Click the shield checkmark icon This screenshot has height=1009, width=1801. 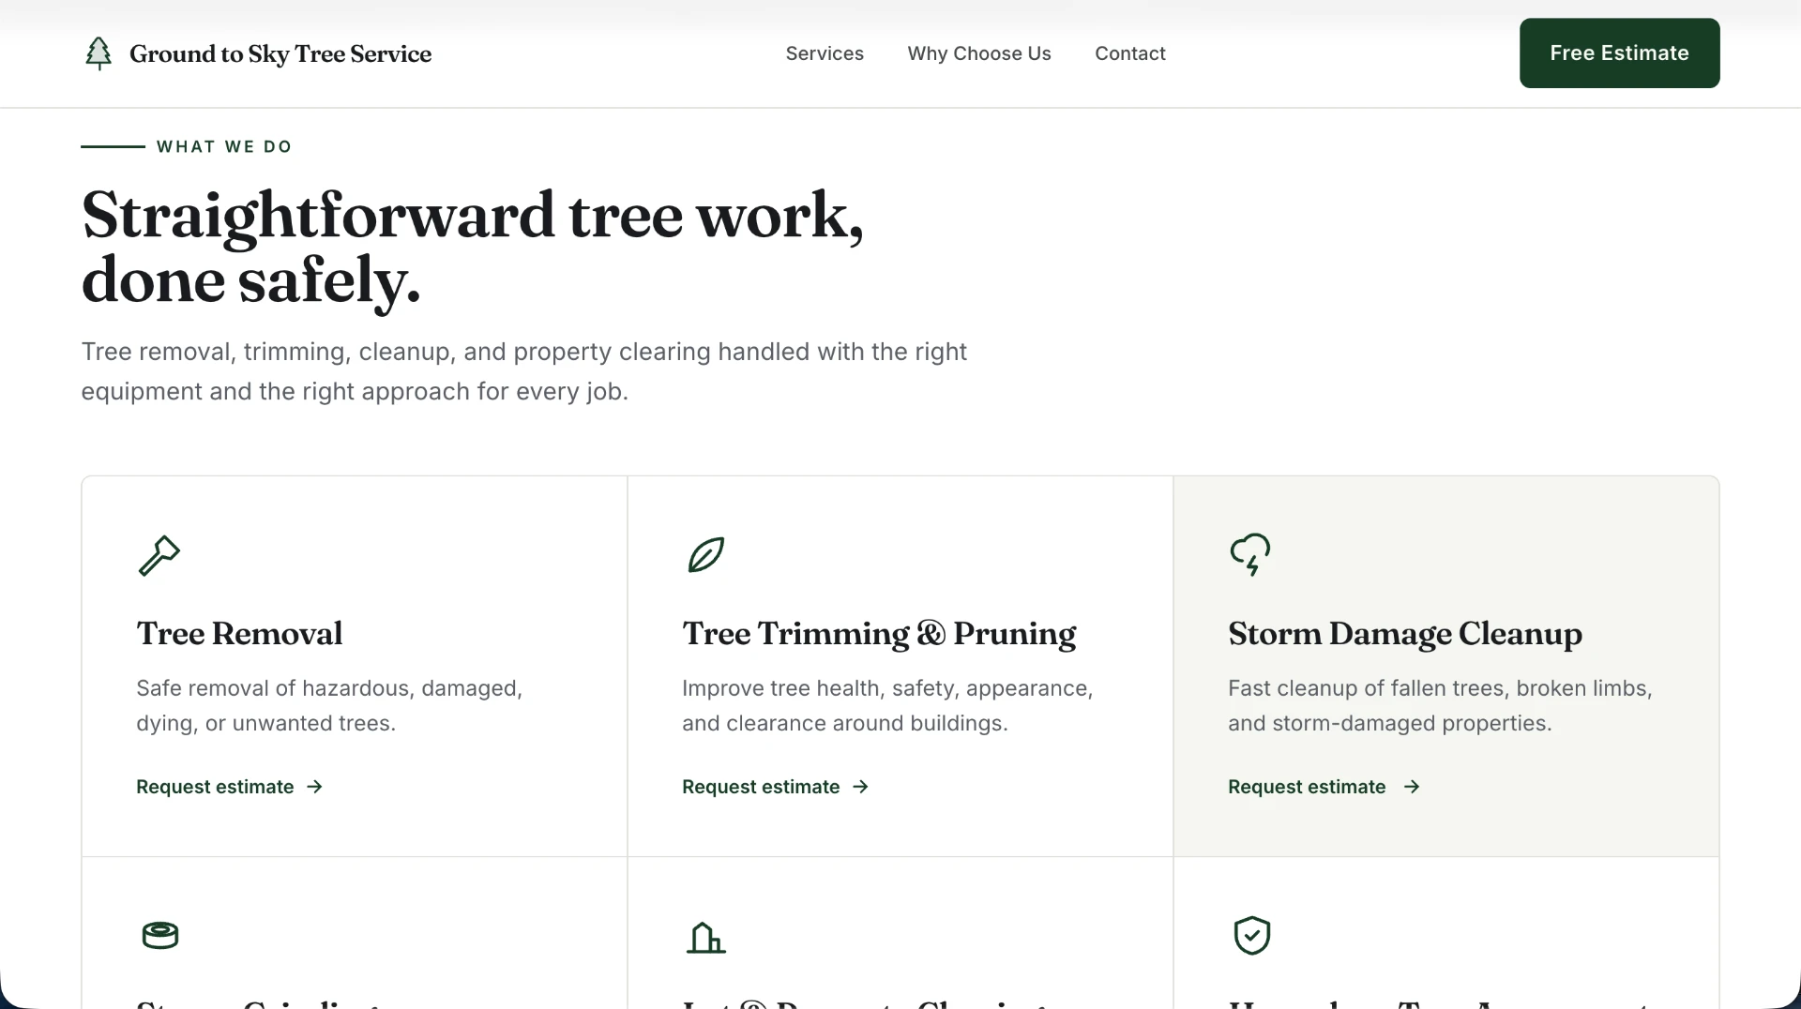(x=1251, y=935)
